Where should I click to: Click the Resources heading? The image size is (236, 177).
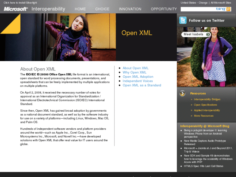(198, 94)
